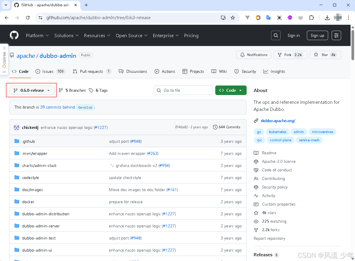Screen dimensions: 355x261
Task: Expand the Solutions menu
Action: pyautogui.click(x=66, y=35)
